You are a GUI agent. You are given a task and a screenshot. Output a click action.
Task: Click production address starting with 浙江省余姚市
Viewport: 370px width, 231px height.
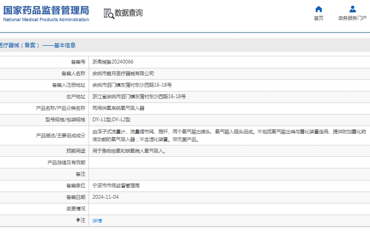point(139,97)
